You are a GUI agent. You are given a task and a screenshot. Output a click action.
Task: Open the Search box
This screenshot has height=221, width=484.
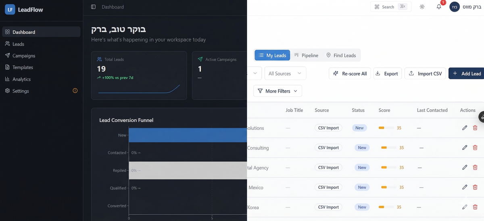click(391, 7)
